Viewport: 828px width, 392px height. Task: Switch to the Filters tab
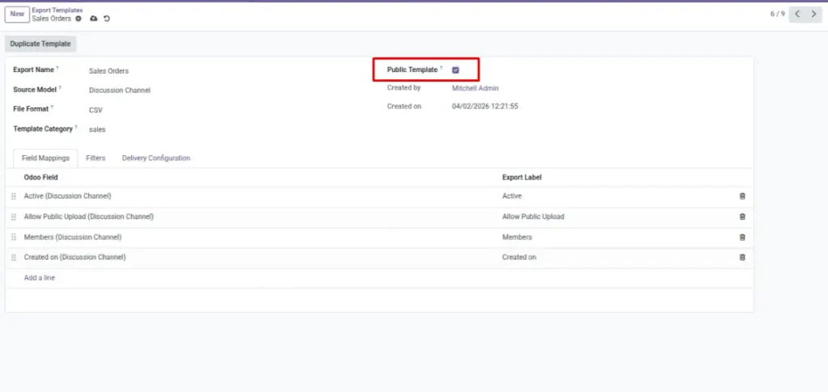coord(95,158)
